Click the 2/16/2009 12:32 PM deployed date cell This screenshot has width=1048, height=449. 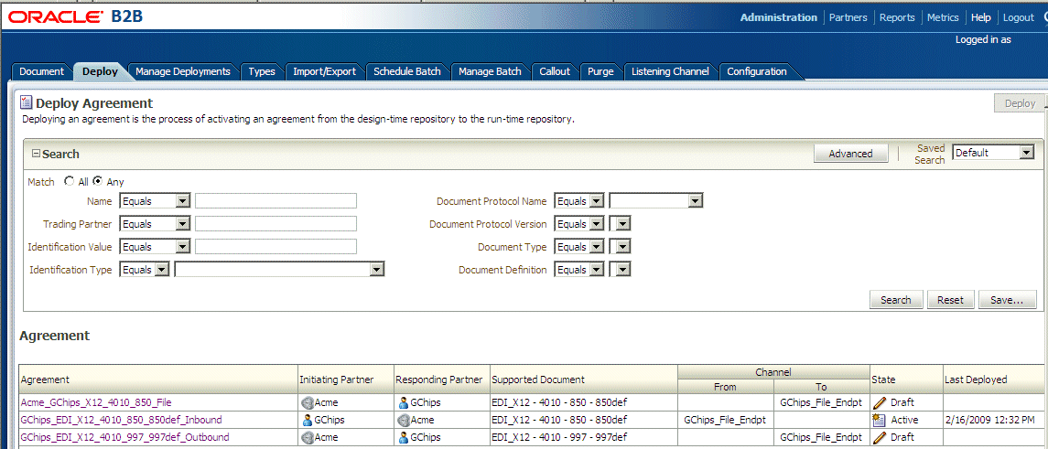(x=988, y=421)
